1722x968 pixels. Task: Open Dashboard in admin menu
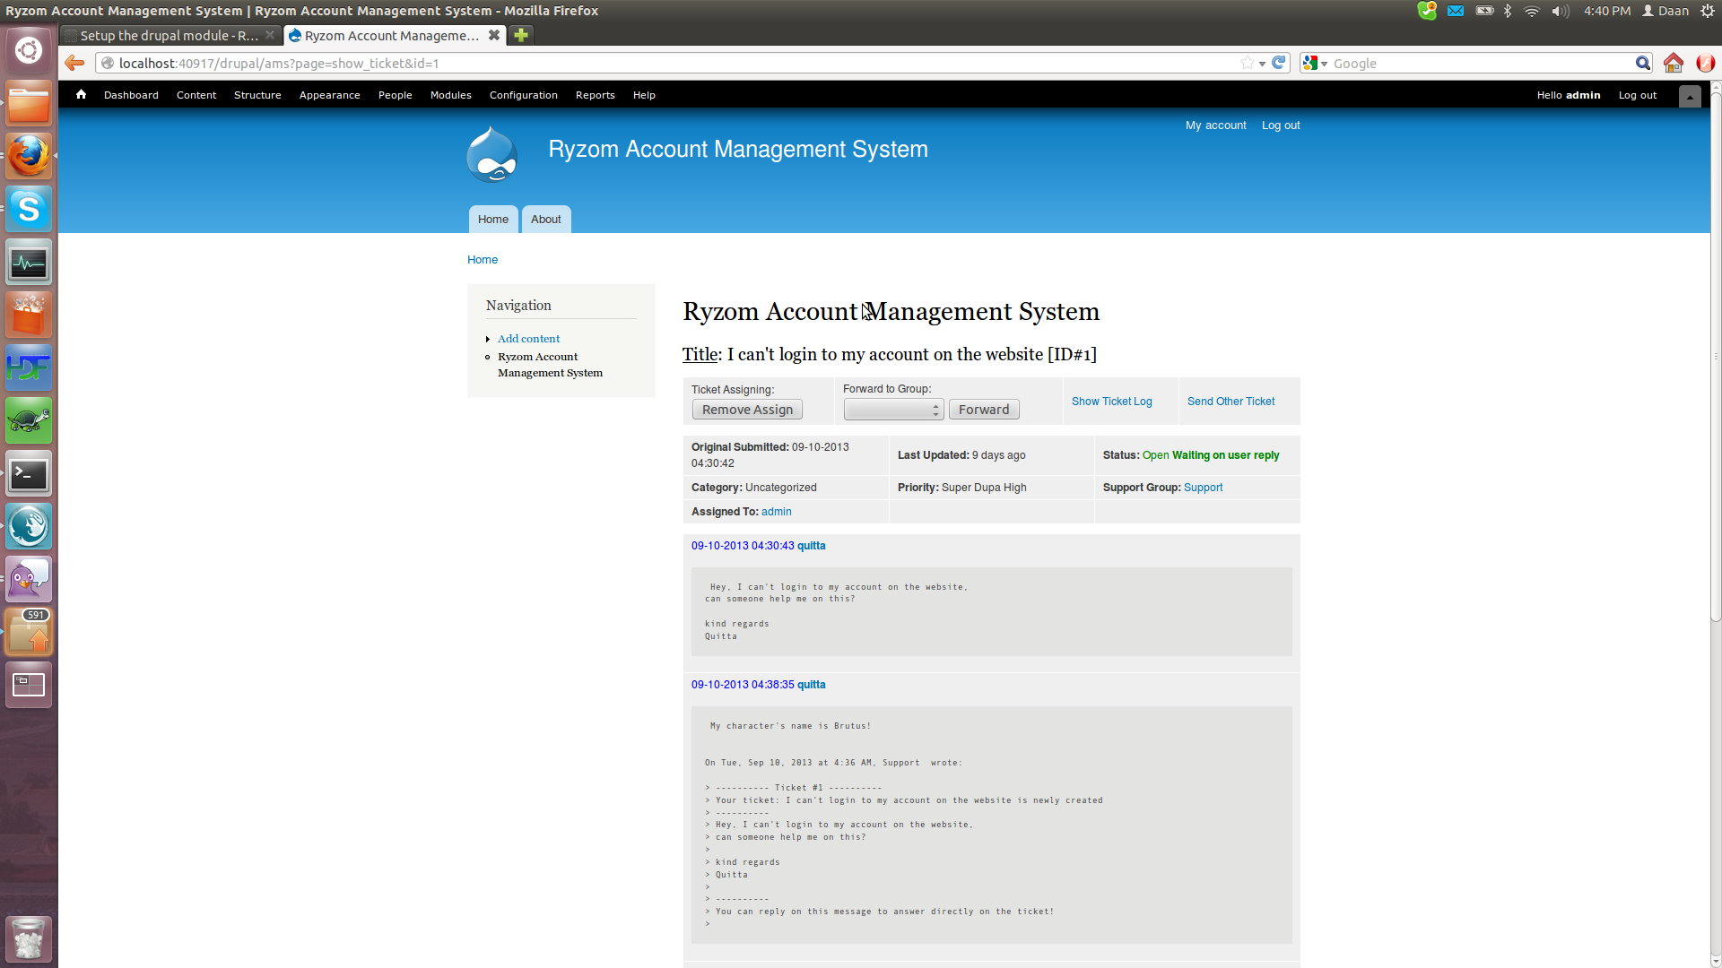(x=131, y=95)
